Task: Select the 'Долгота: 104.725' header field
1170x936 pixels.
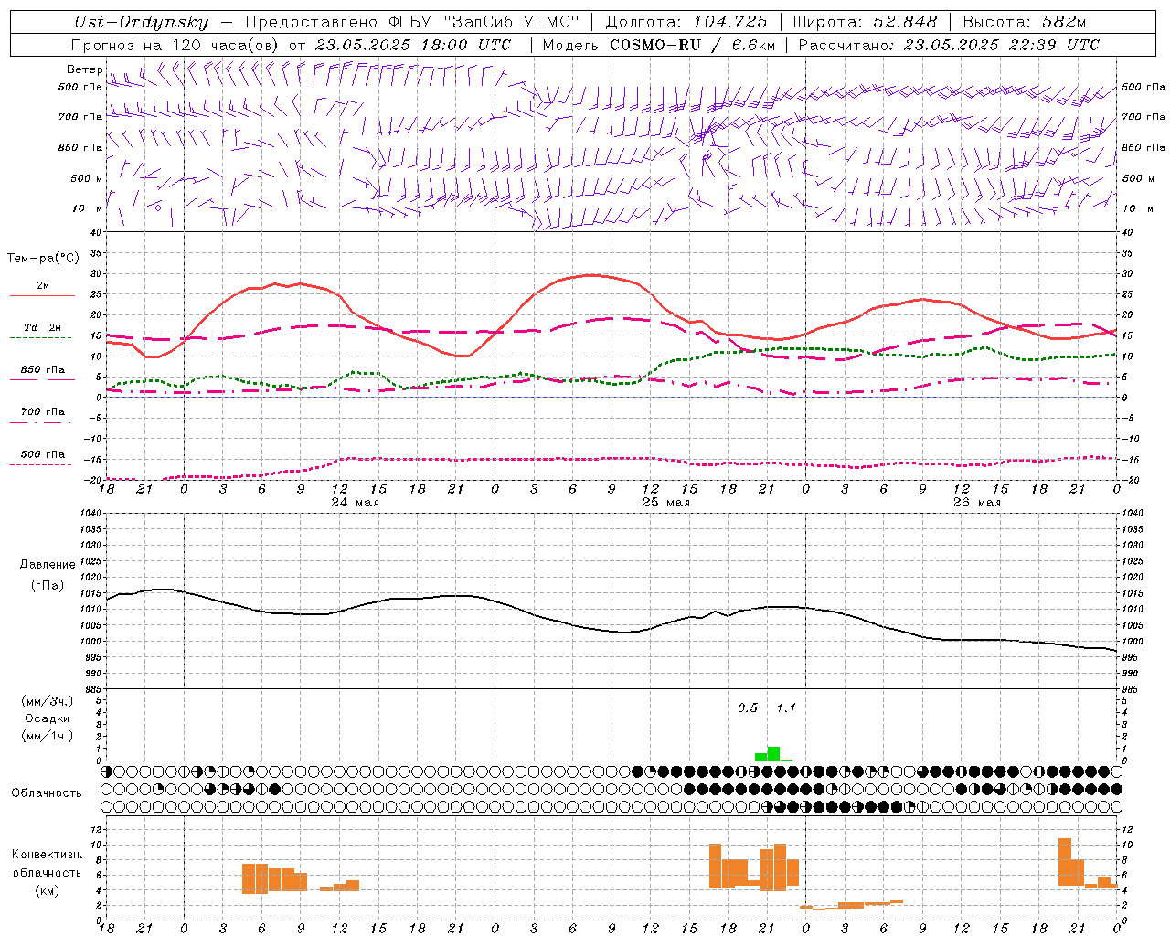Action: 686,22
